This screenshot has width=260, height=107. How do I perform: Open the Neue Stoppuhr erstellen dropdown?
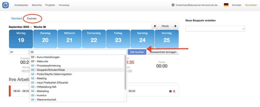(x=215, y=29)
